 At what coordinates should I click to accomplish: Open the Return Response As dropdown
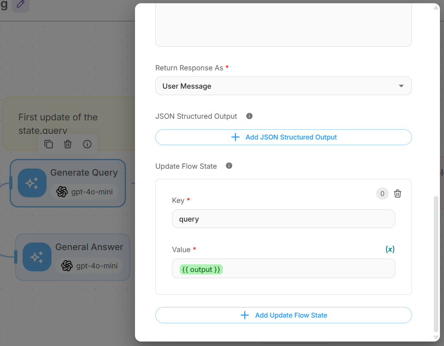click(x=283, y=86)
